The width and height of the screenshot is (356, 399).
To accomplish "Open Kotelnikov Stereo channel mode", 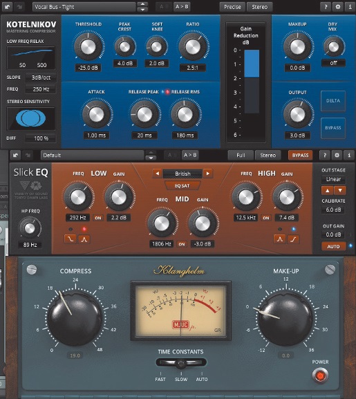I will click(260, 7).
